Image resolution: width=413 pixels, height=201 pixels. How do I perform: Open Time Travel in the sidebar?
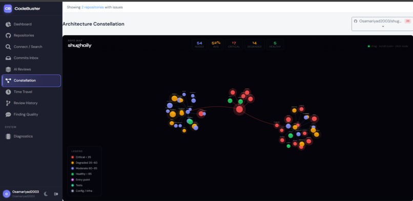(31, 92)
